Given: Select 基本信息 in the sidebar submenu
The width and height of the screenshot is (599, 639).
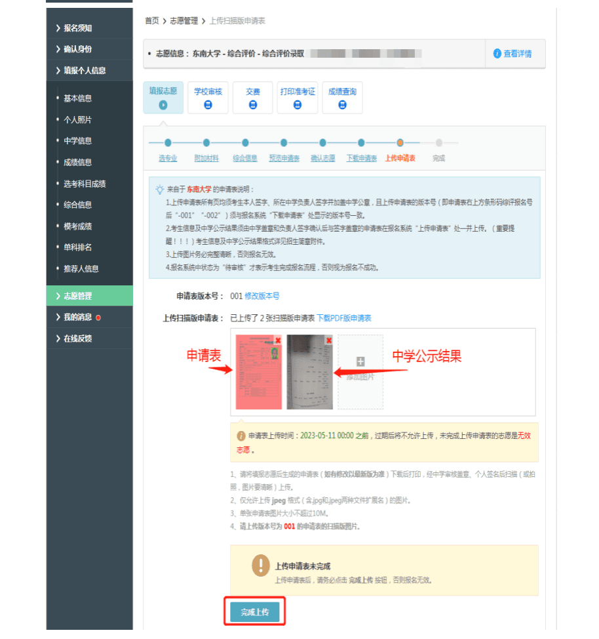Looking at the screenshot, I should pyautogui.click(x=77, y=98).
